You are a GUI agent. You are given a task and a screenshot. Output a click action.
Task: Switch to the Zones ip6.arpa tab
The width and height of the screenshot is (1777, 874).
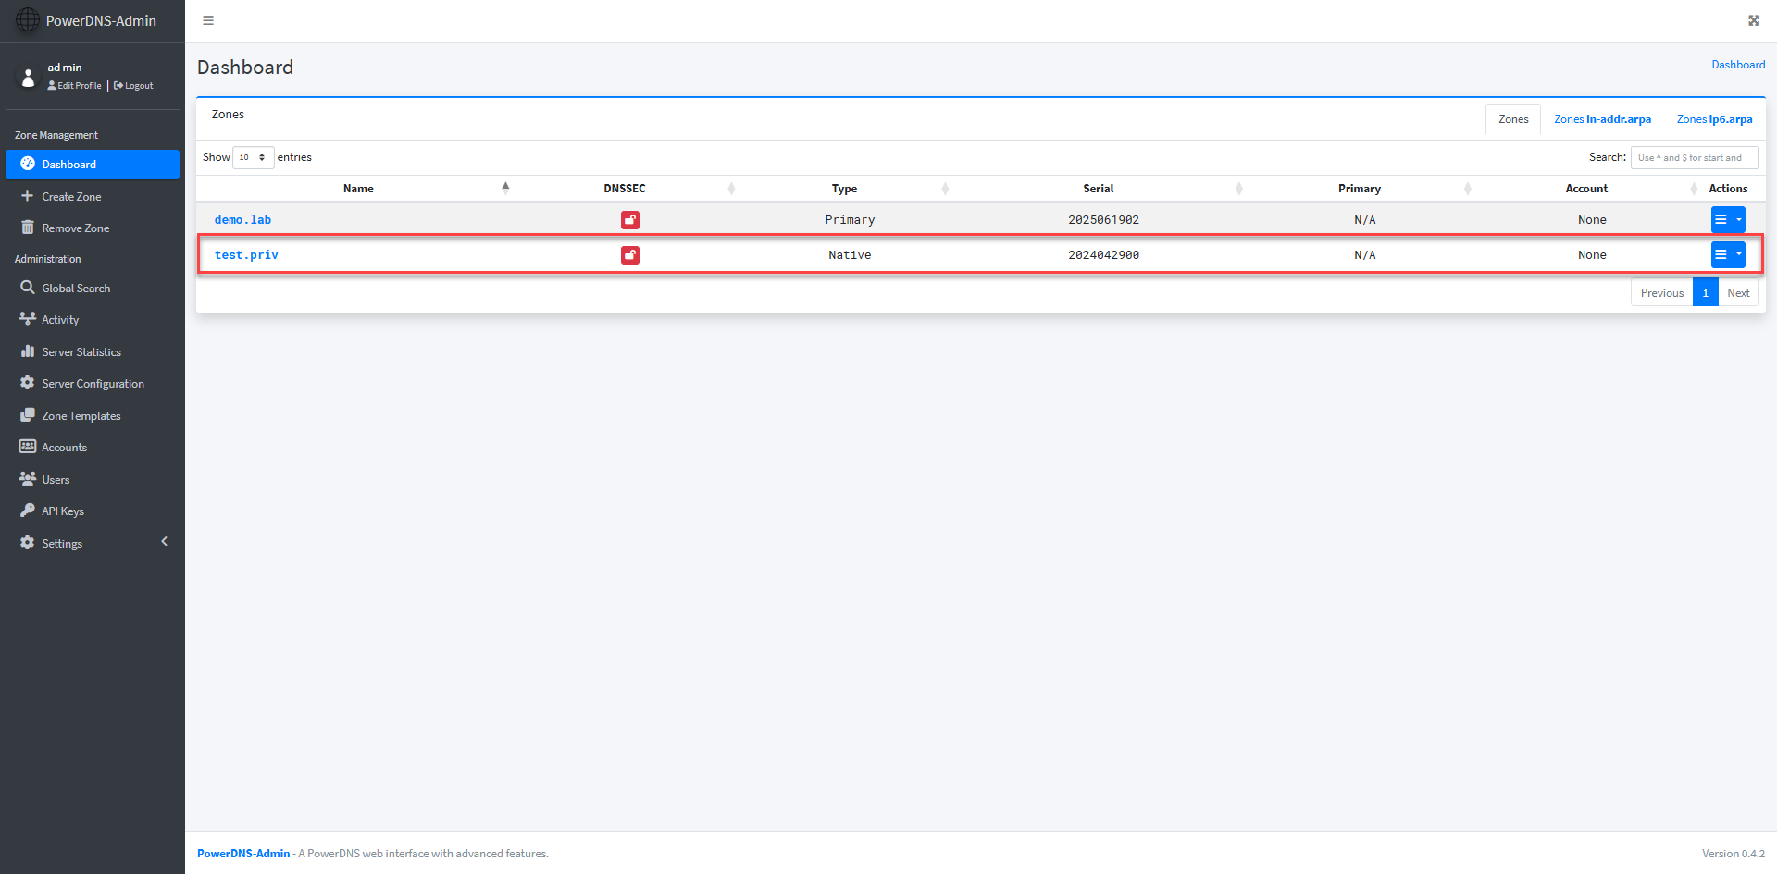1714,119
